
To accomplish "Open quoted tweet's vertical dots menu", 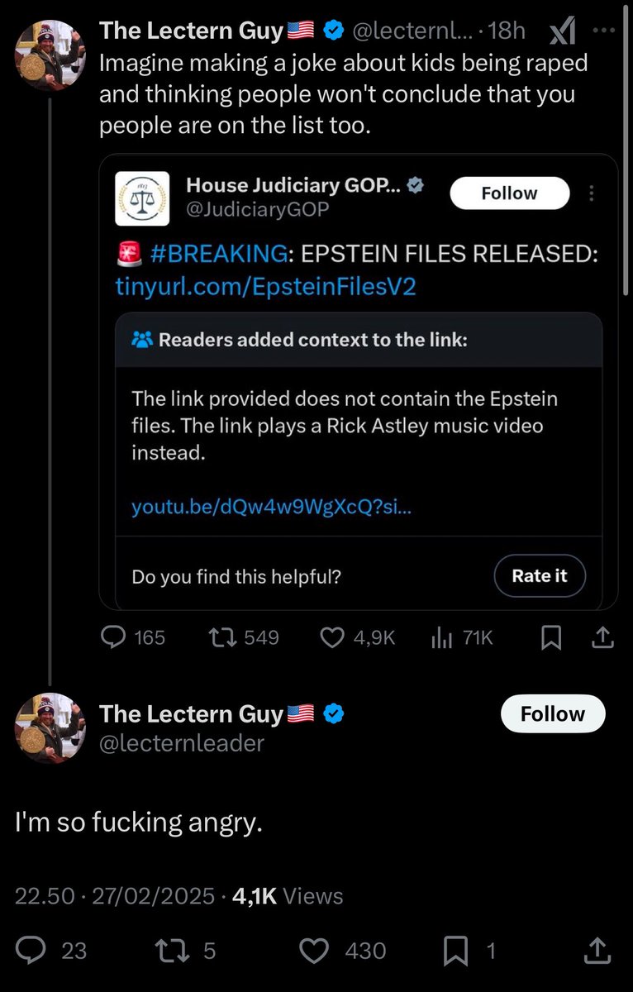I will [591, 193].
